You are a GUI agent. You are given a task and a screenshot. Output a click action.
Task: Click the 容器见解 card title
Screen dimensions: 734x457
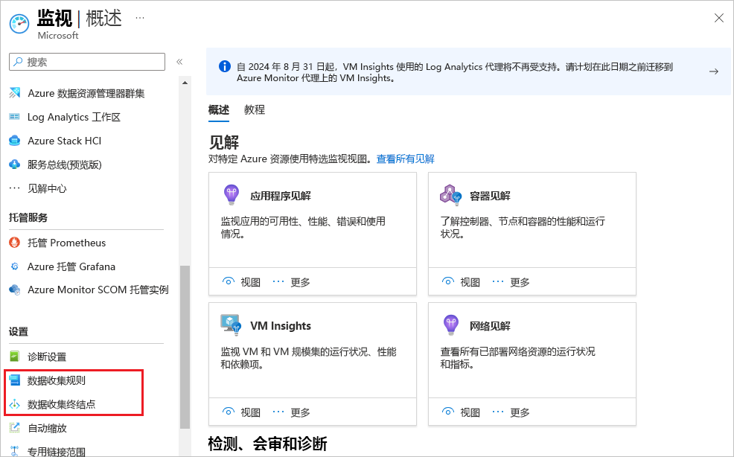click(x=490, y=196)
